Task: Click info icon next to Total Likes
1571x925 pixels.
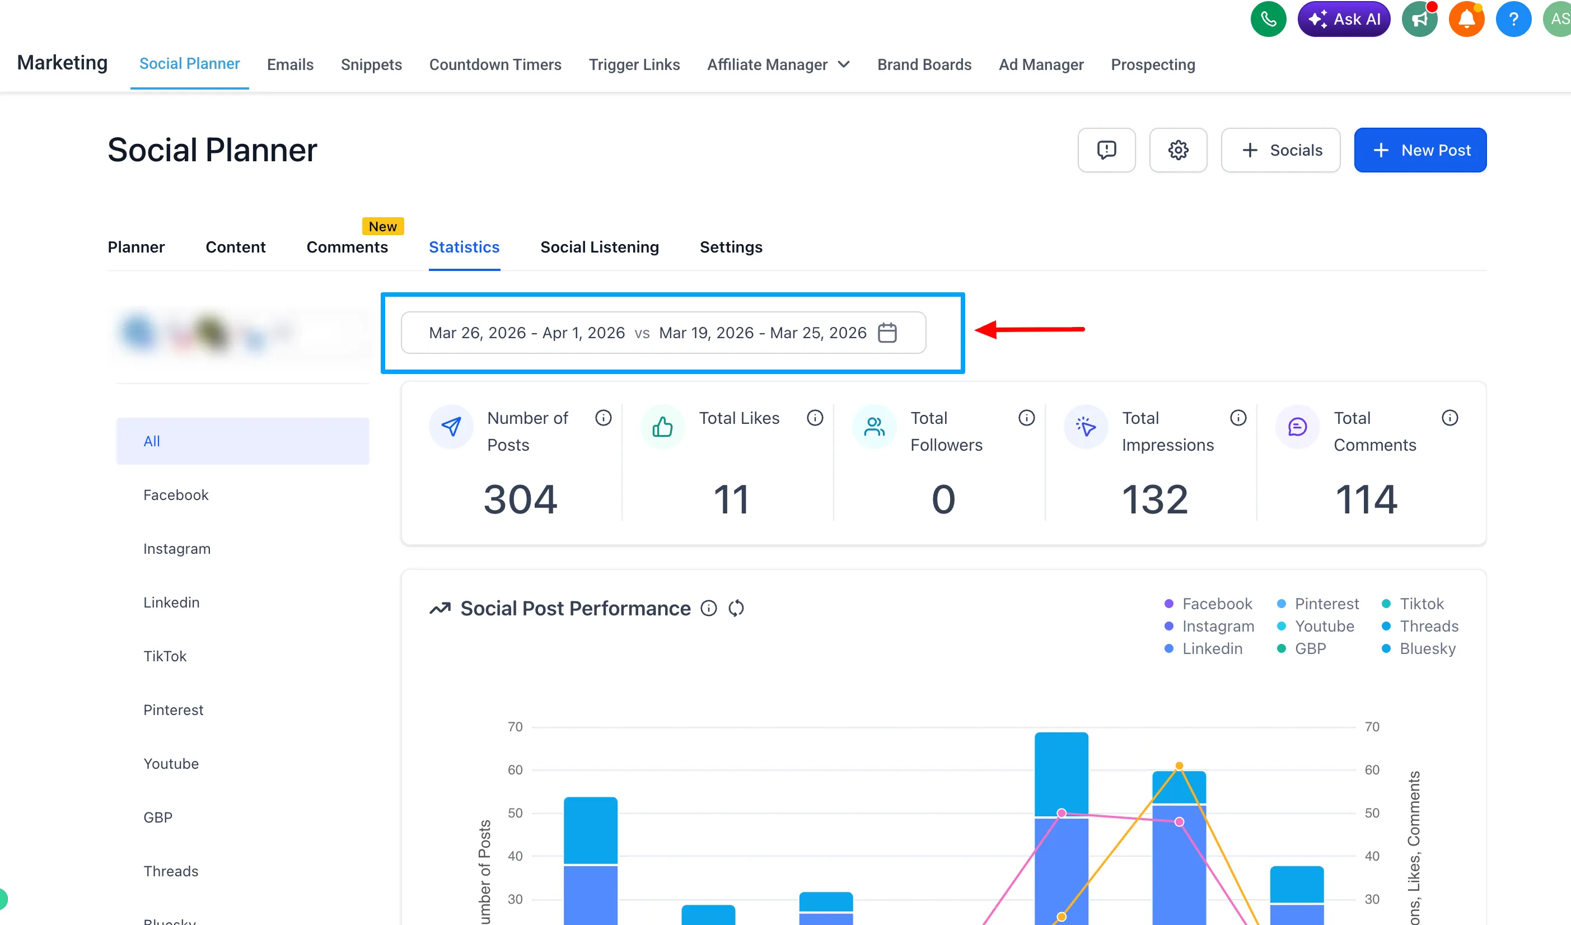Action: [815, 418]
